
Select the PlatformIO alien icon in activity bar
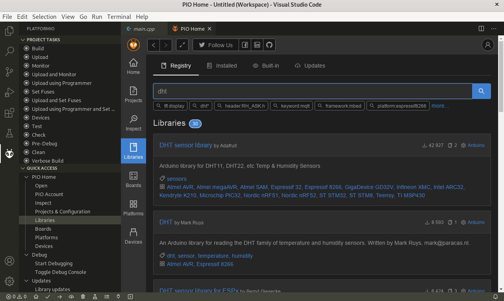coord(9,154)
